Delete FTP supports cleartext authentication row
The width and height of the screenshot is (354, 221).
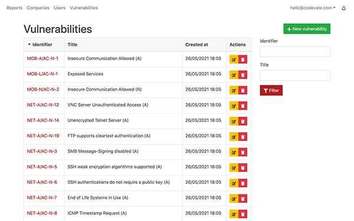pos(242,137)
